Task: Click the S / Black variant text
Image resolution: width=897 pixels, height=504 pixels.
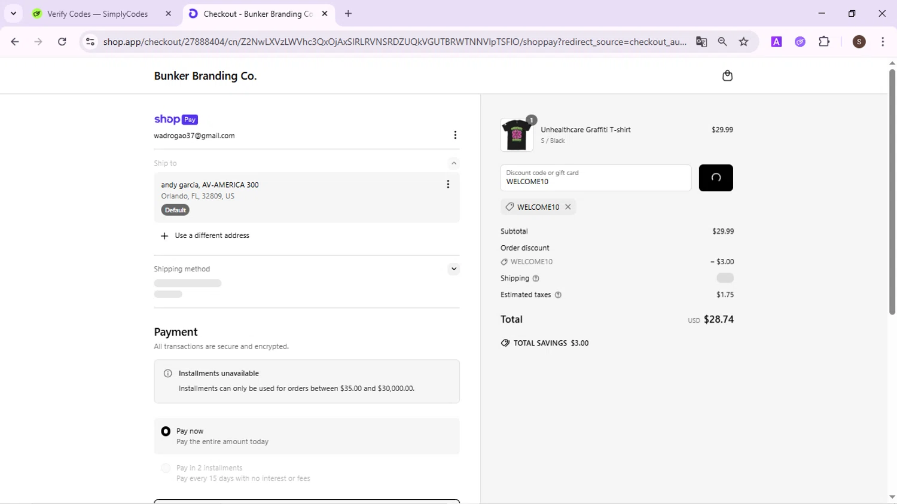Action: (x=553, y=141)
